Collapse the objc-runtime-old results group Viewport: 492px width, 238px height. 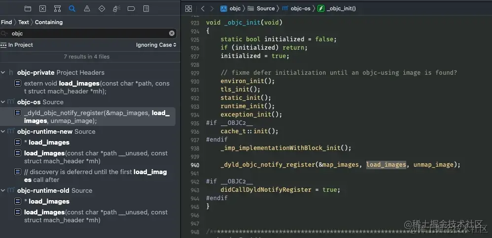pos(3,190)
